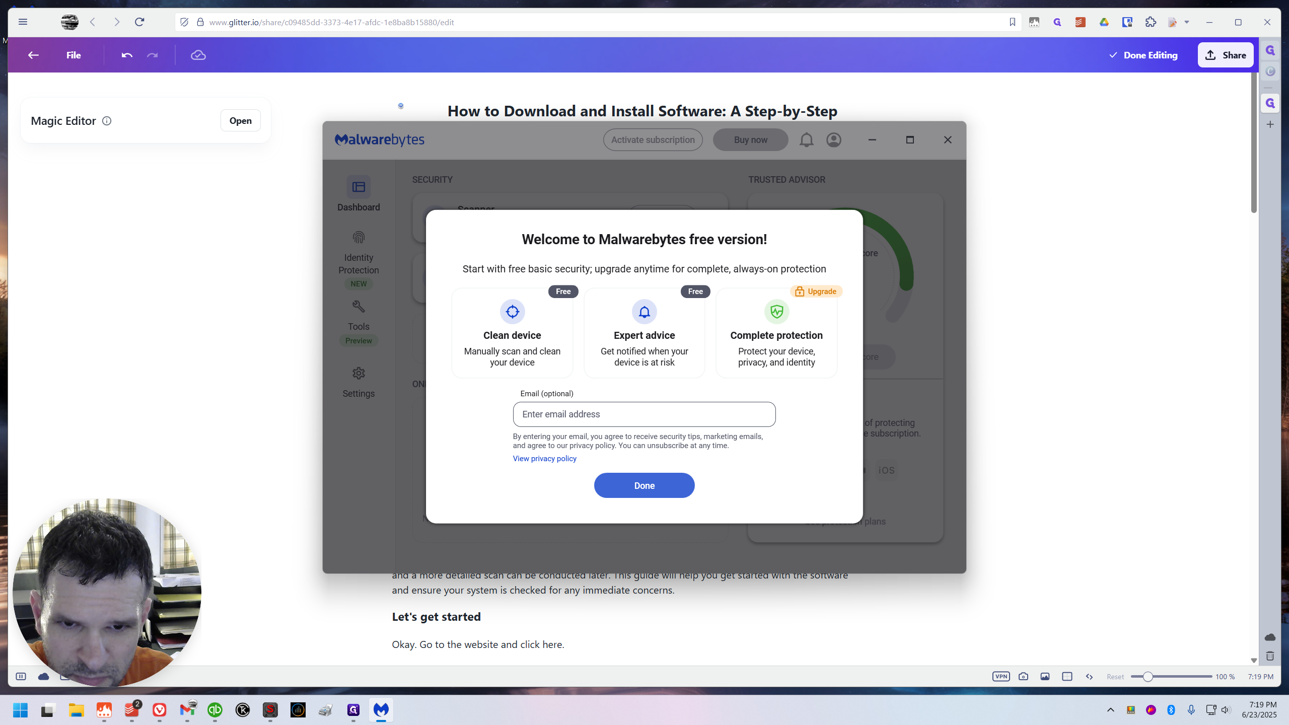Screen dimensions: 1289x725
Task: Click the cloud save status icon
Action: pyautogui.click(x=198, y=55)
